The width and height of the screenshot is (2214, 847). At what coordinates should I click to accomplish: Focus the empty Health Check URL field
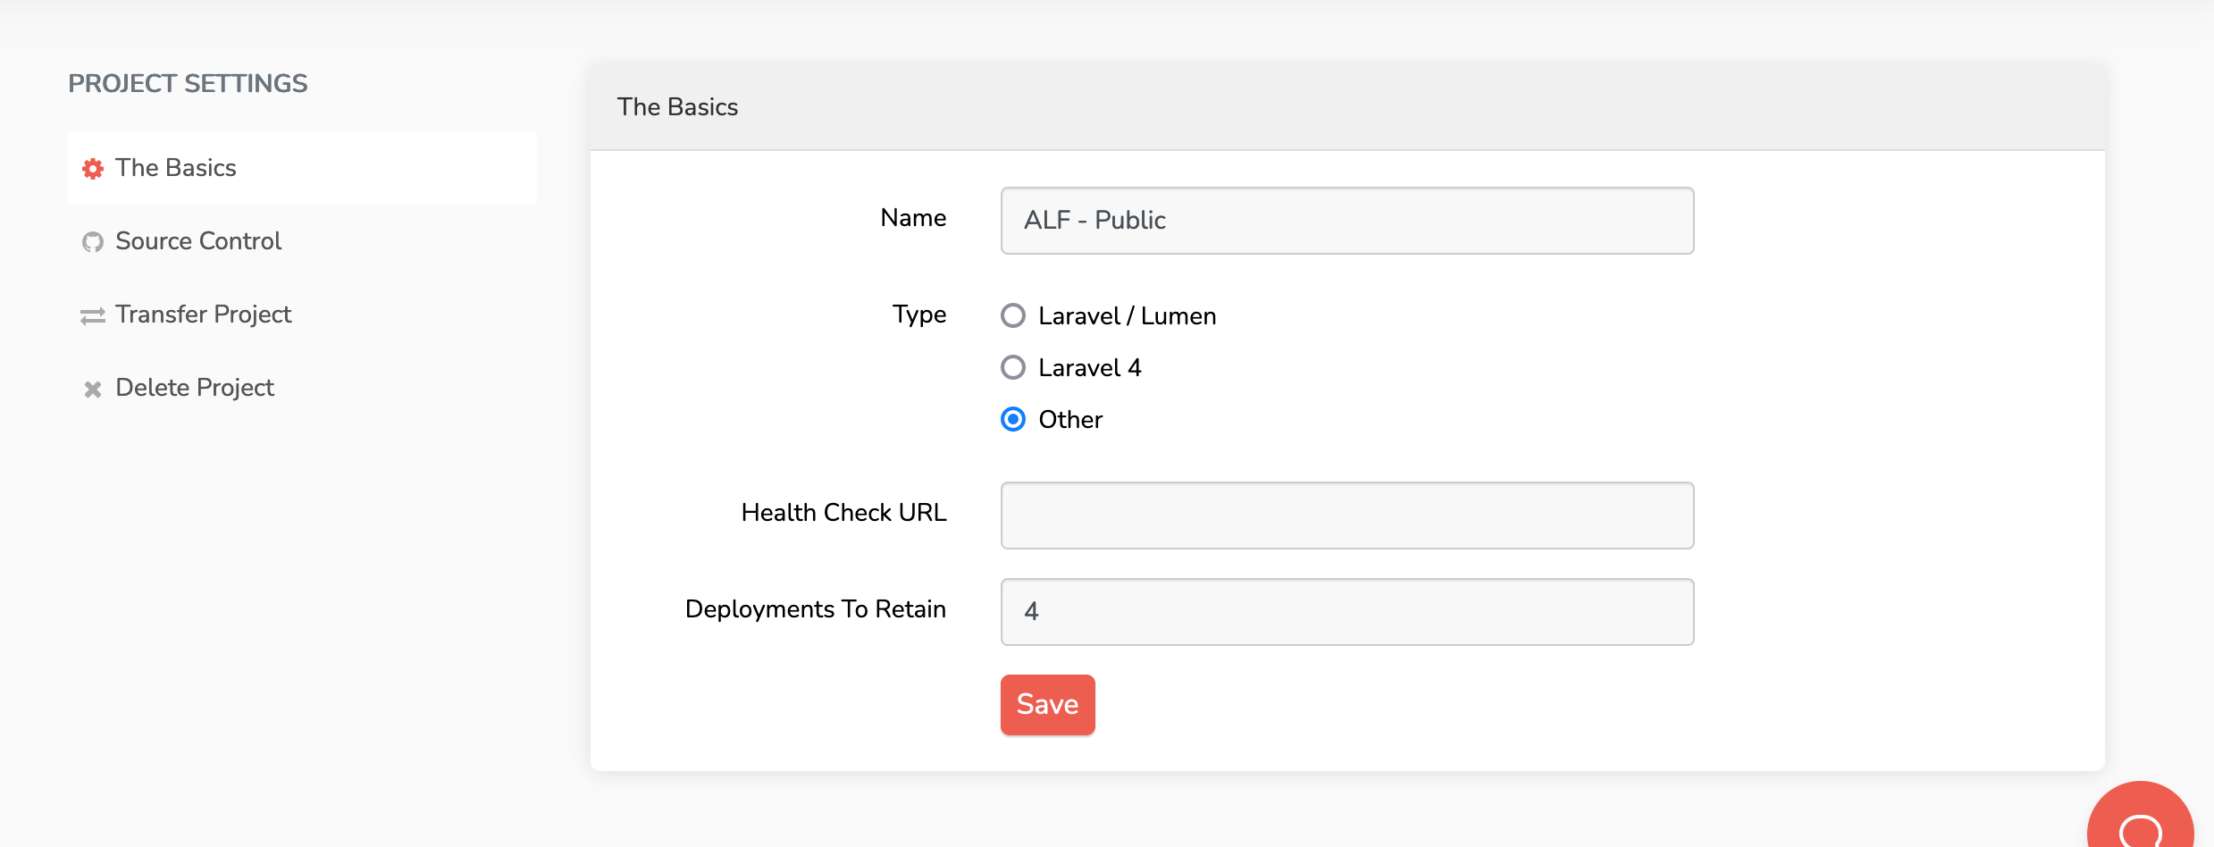pyautogui.click(x=1346, y=516)
